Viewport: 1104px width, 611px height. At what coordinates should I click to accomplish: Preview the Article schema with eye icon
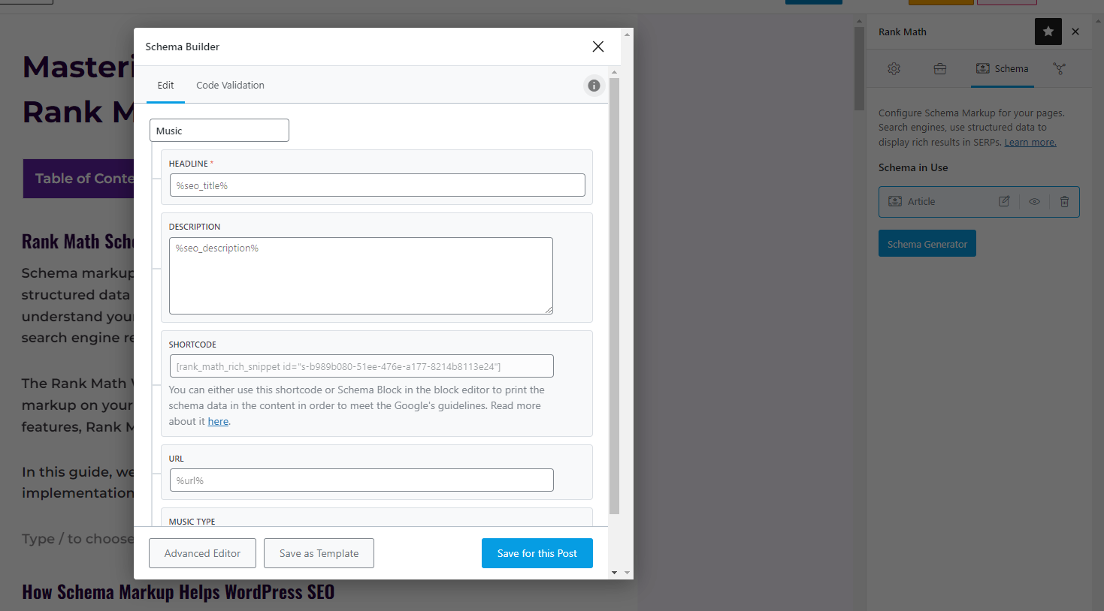[x=1034, y=202]
